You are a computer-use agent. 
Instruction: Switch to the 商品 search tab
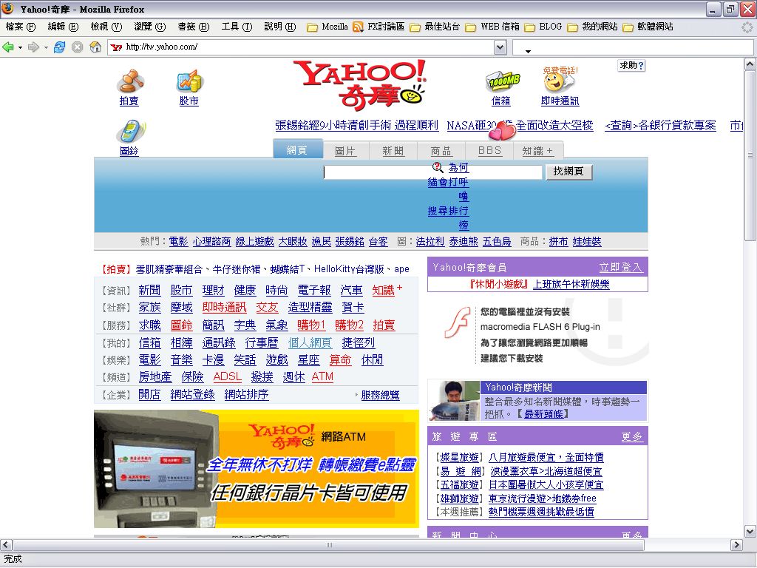[x=441, y=151]
